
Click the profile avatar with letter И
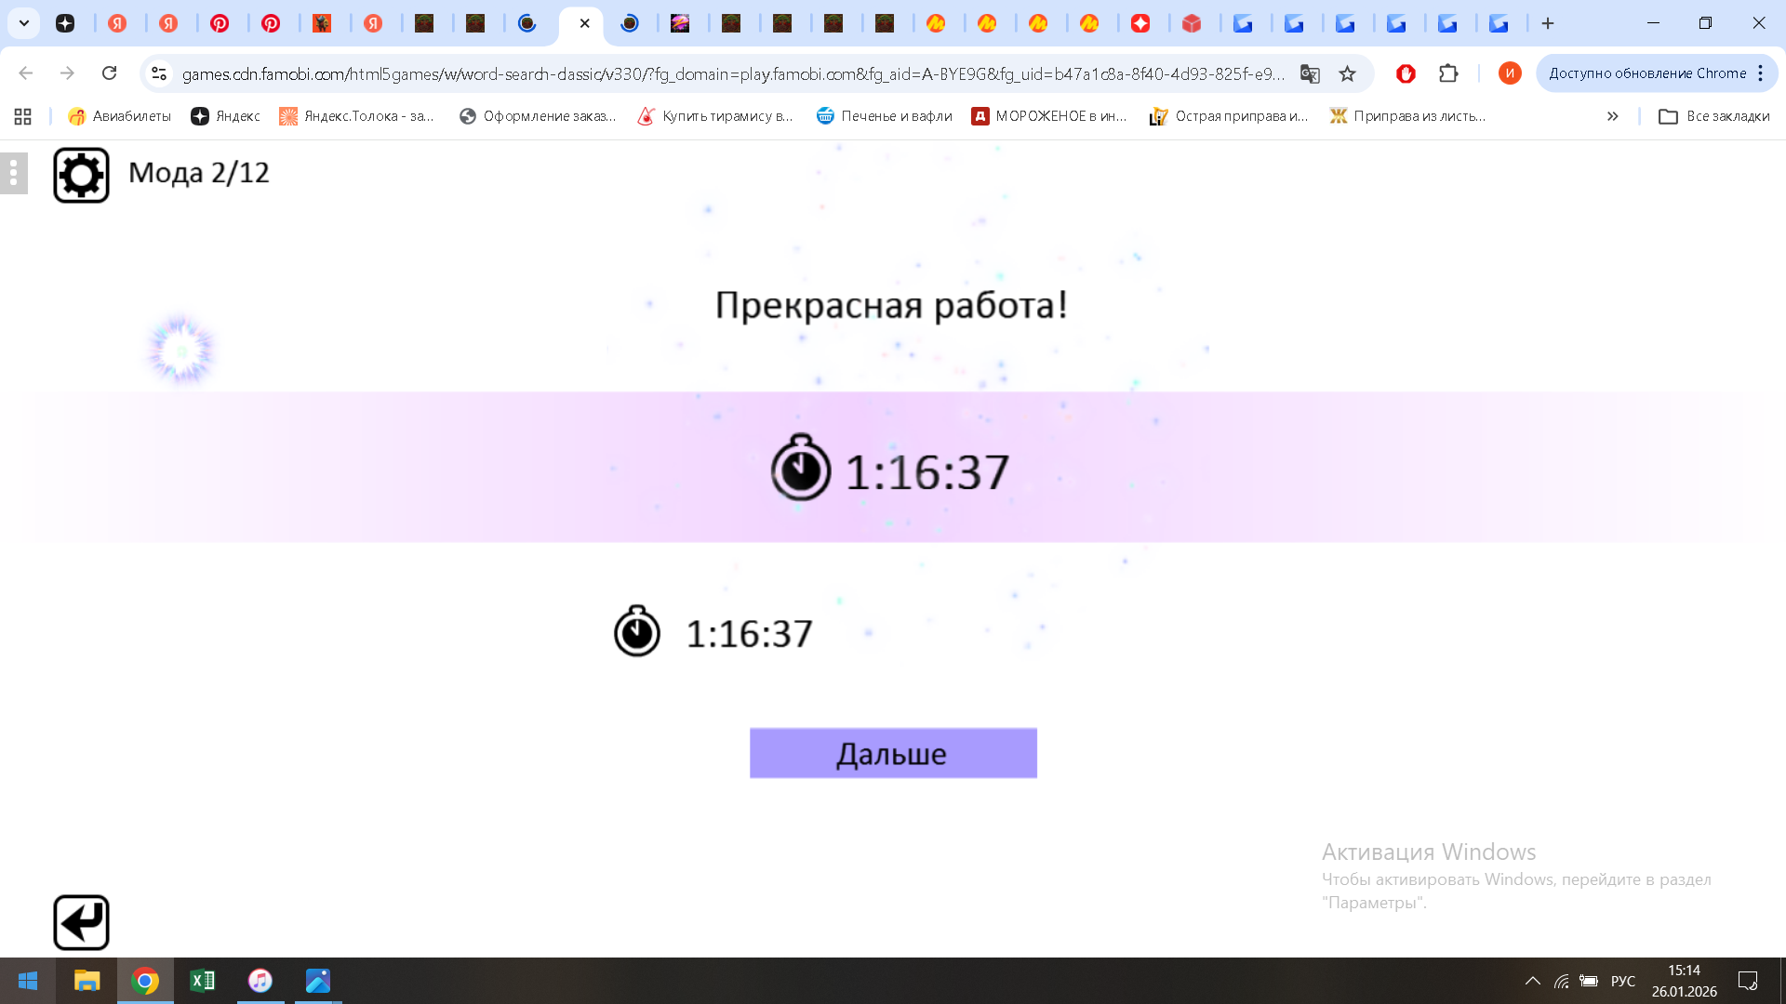click(1509, 73)
